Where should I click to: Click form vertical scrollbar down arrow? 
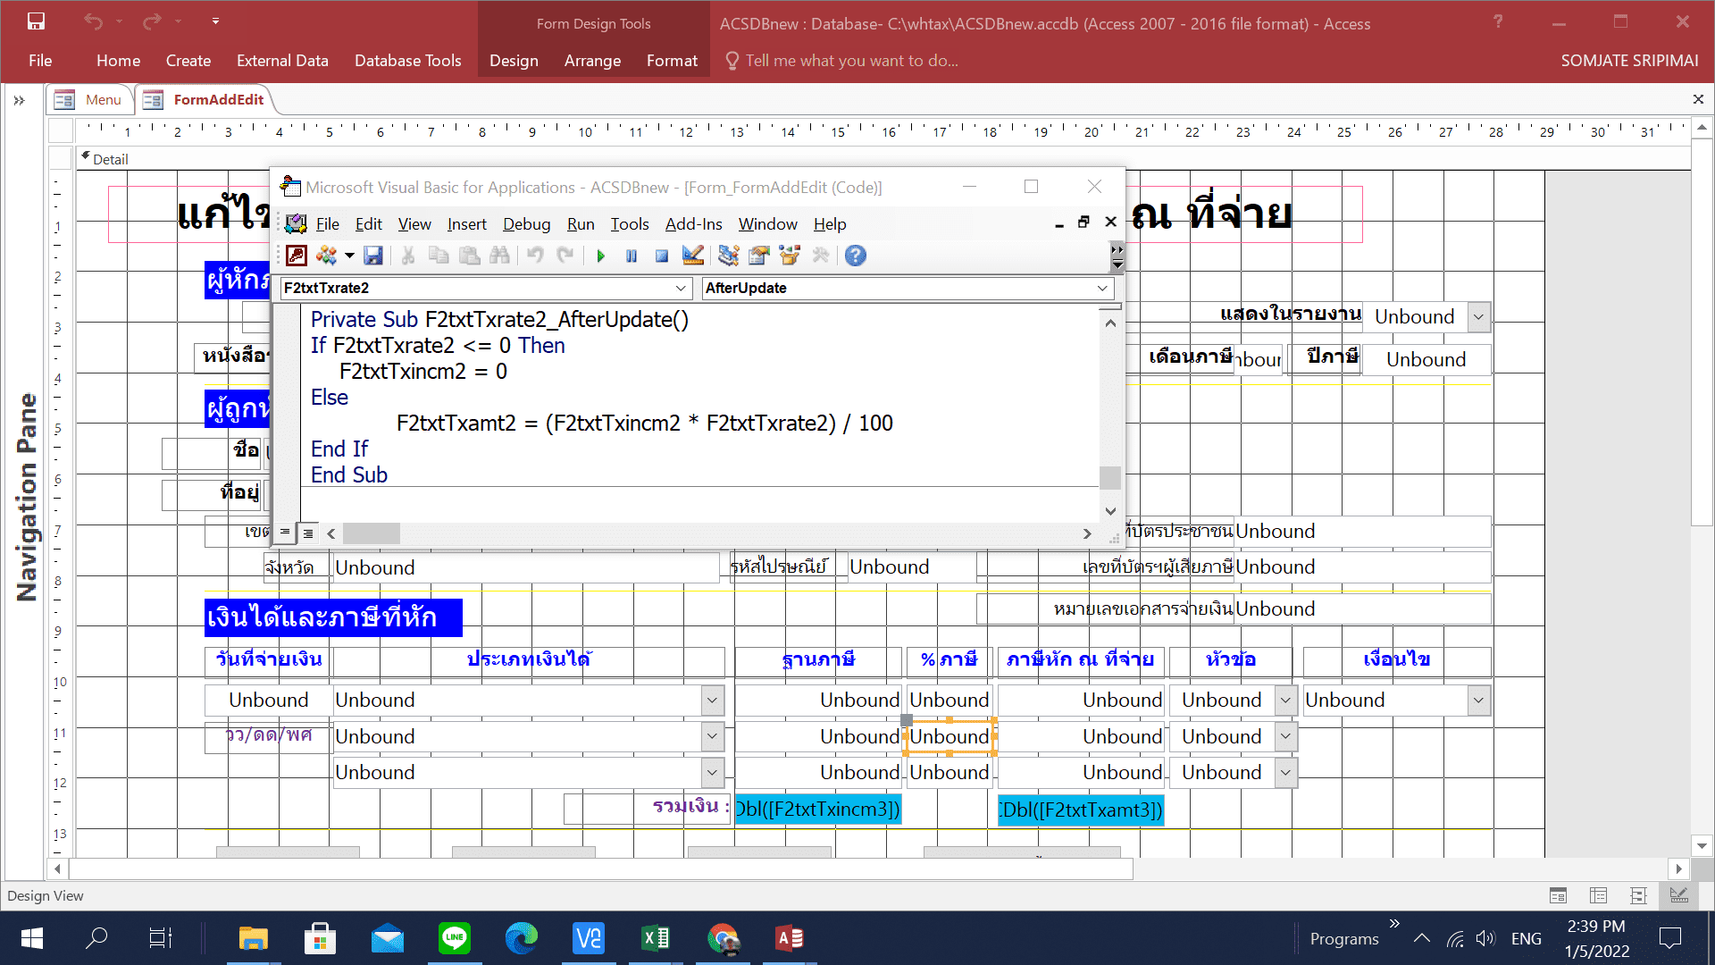point(1702,845)
